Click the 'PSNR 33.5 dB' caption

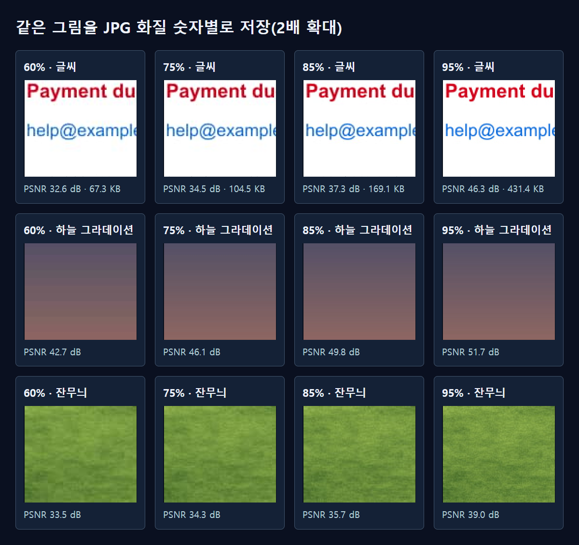52,515
